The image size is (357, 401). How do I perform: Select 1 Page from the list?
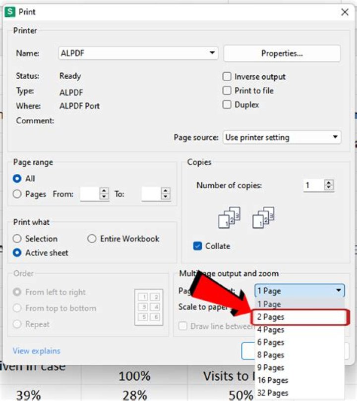tap(299, 304)
